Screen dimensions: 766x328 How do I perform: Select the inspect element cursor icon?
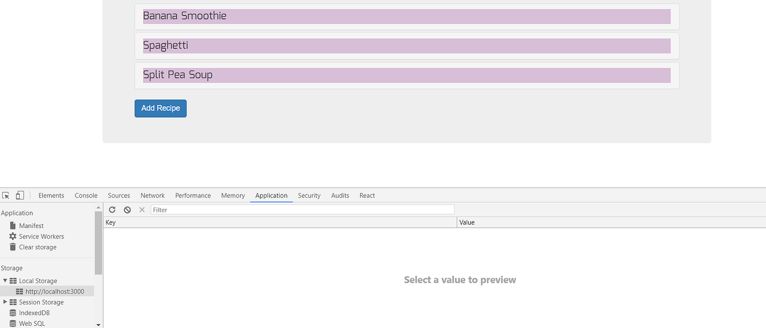pos(5,195)
